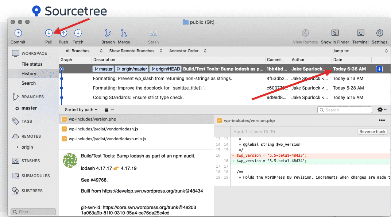This screenshot has width=391, height=217.
Task: Open Settings gear in toolbar
Action: pos(380,33)
